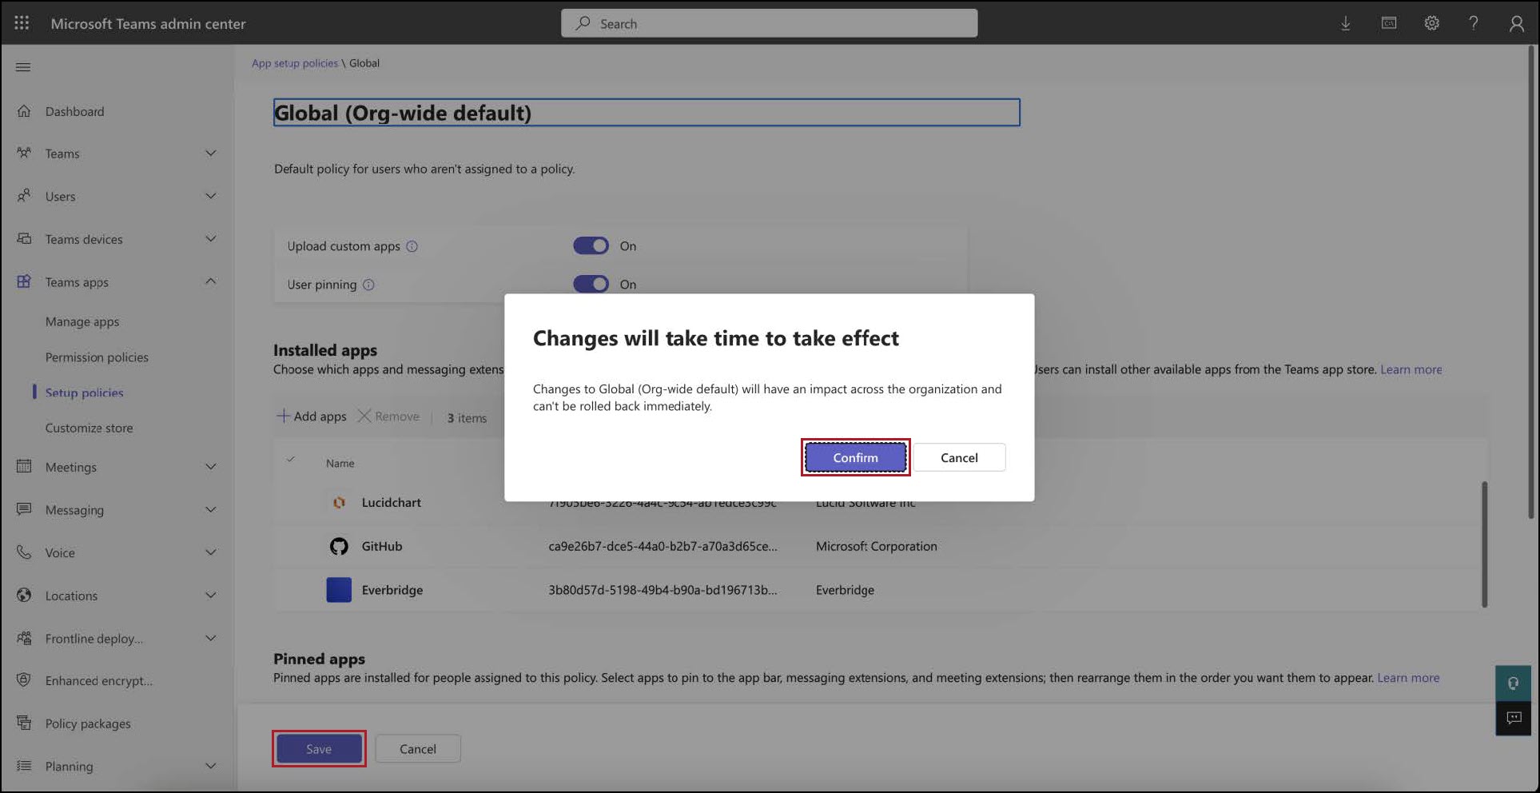This screenshot has width=1540, height=793.
Task: Expand the Frontline deployment chevron
Action: pos(210,638)
